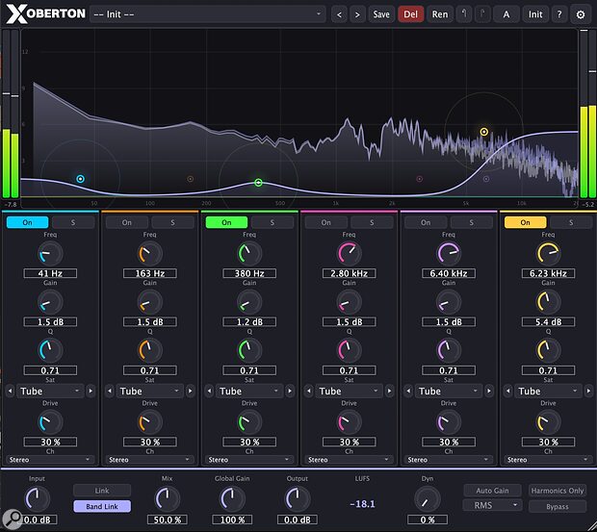This screenshot has height=532, width=597.
Task: Open the Tube saturation dropdown in the 2.80 kHz band
Action: point(349,391)
